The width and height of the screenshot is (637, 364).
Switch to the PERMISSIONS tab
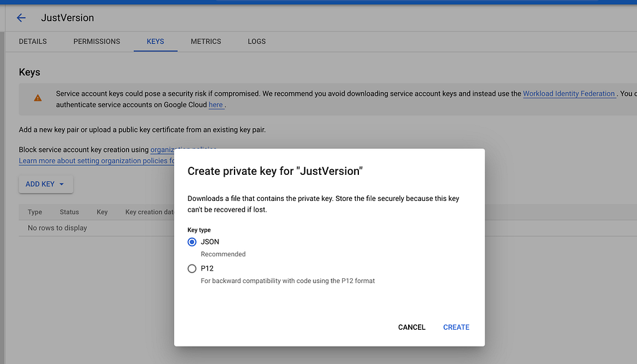(x=96, y=42)
